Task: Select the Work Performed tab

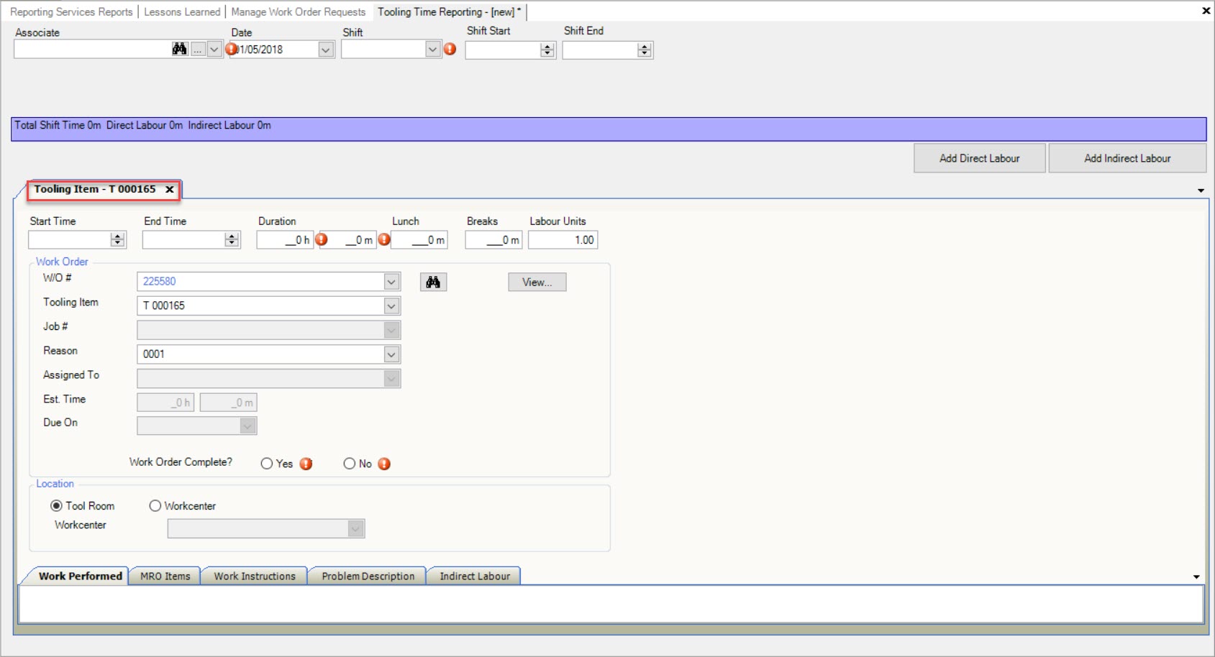Action: (81, 576)
